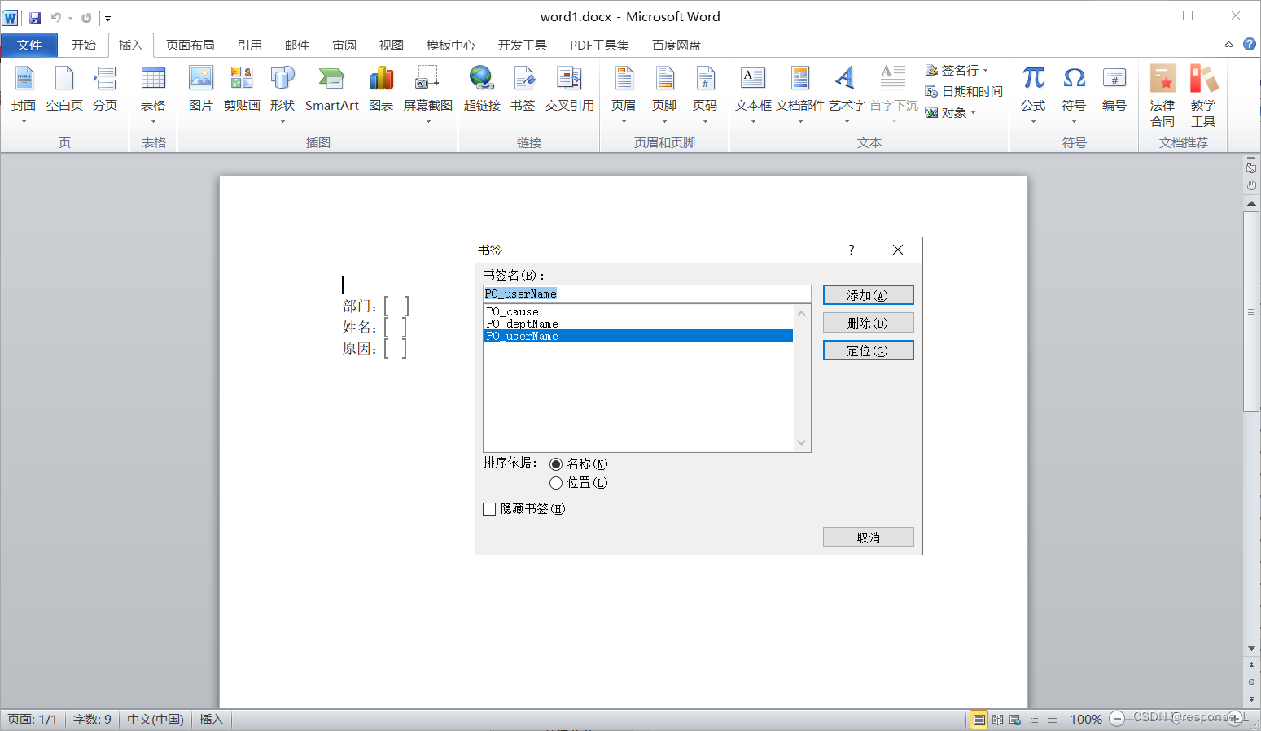Zoom out using the minus button

click(1117, 719)
